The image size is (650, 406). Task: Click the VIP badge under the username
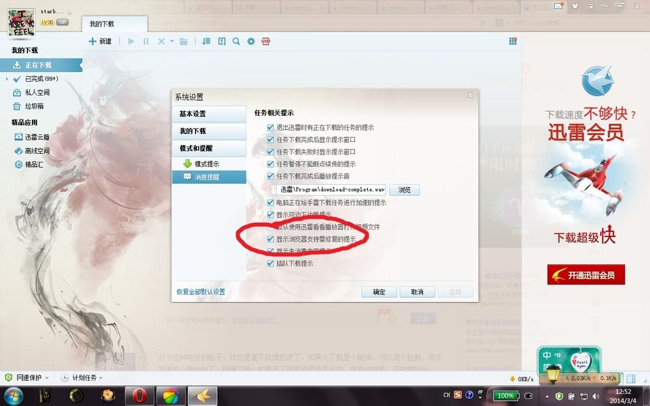[62, 22]
